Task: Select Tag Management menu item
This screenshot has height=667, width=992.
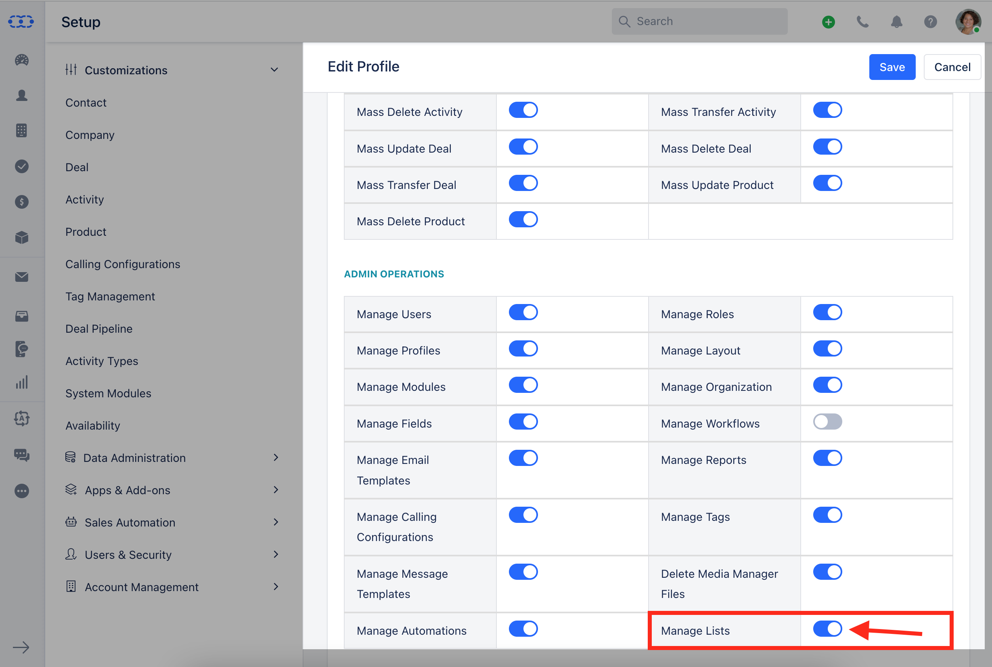Action: coord(110,296)
